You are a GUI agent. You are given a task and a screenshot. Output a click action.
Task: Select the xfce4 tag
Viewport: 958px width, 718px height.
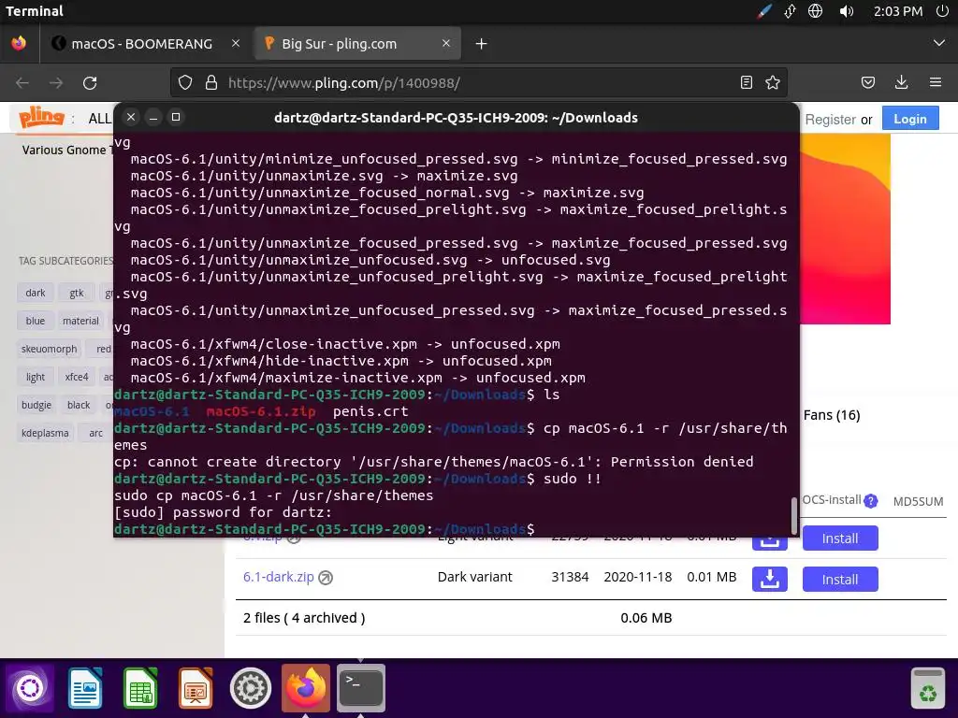77,378
